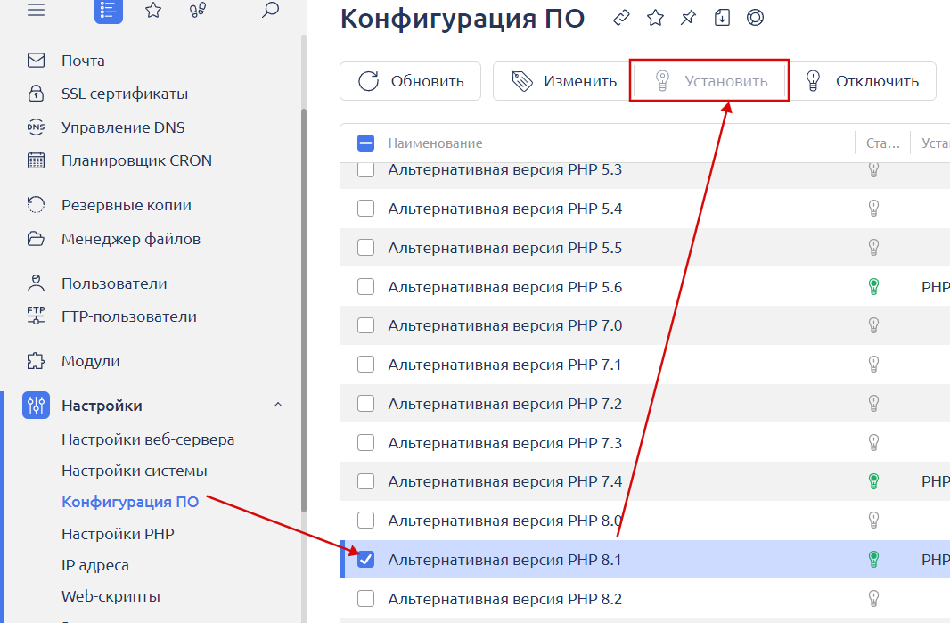Copy page link icon beside title
950x623 pixels.
click(622, 18)
